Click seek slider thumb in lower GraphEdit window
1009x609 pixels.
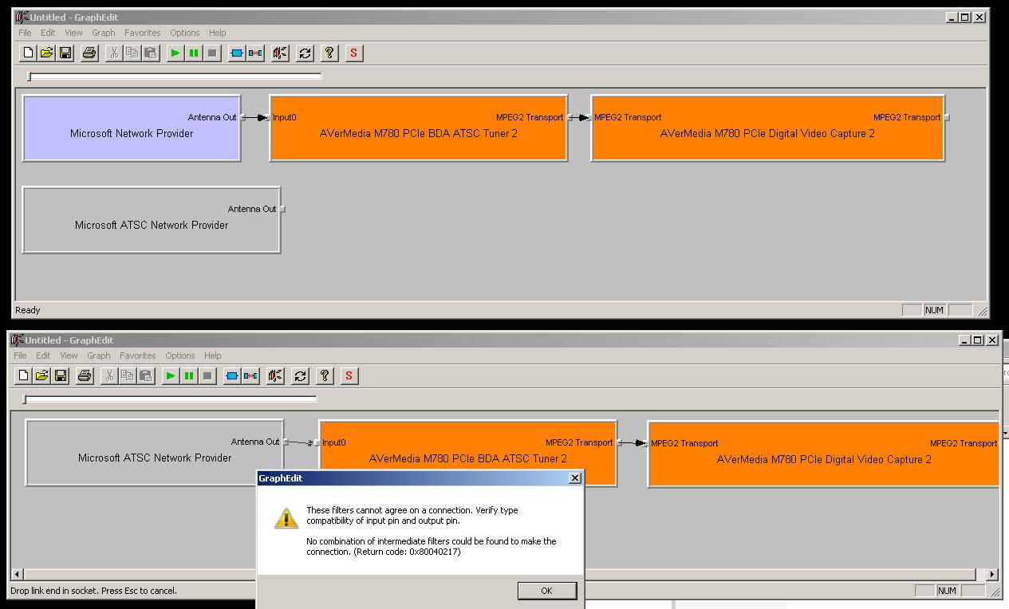pos(25,399)
